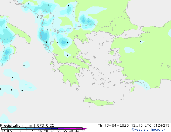Click the 0.1–0.5 mm legend color swatch

(5, 128)
